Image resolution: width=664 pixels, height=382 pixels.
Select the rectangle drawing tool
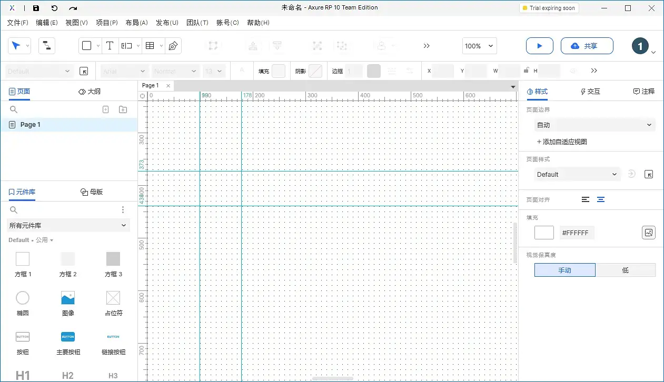[87, 46]
